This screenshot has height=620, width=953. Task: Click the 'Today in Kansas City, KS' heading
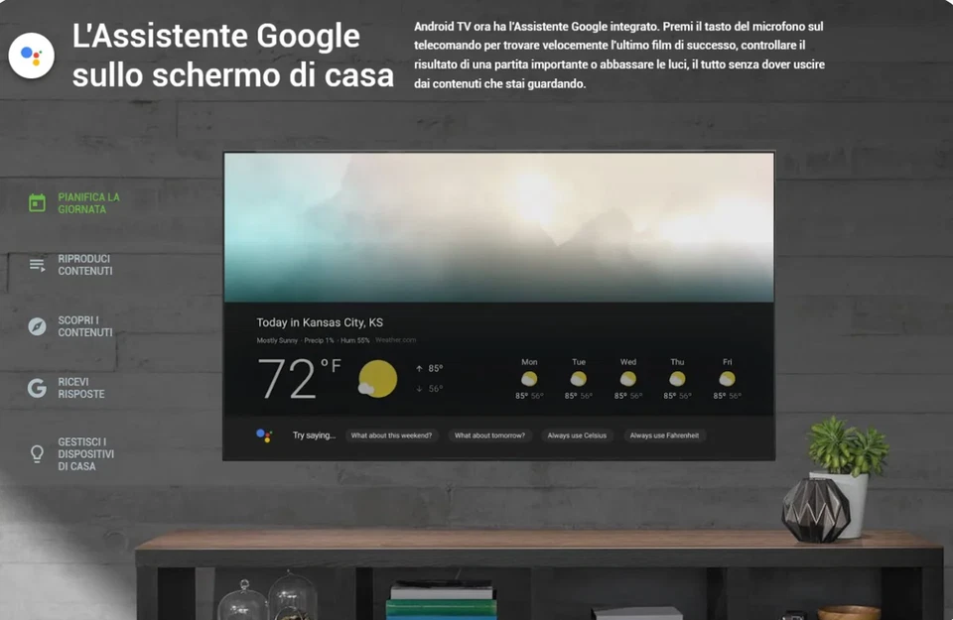point(320,322)
